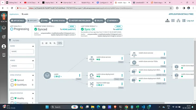Open kebab menu of reddit-clone-service endpoint node
This screenshot has height=110, width=196.
164,54
